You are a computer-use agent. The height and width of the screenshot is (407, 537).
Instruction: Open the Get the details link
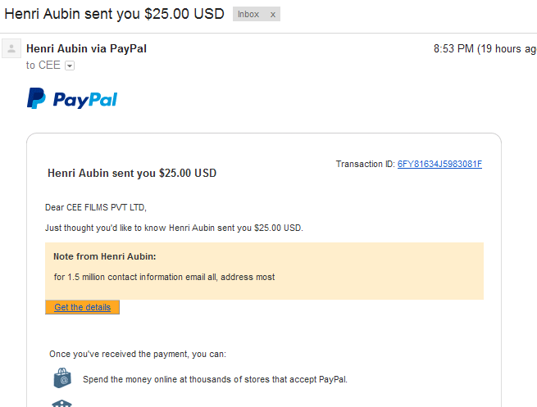[x=82, y=307]
